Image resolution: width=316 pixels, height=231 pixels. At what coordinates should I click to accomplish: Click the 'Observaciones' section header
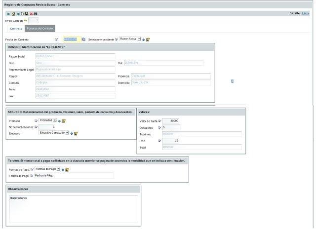pyautogui.click(x=74, y=189)
